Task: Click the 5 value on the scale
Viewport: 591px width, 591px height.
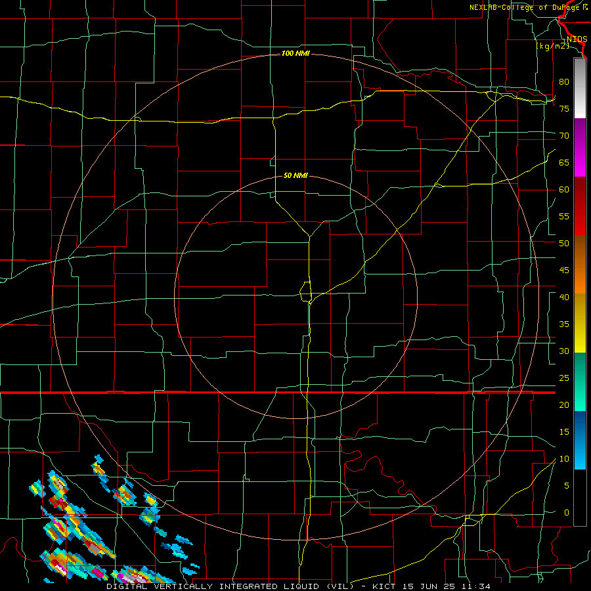Action: coord(567,486)
